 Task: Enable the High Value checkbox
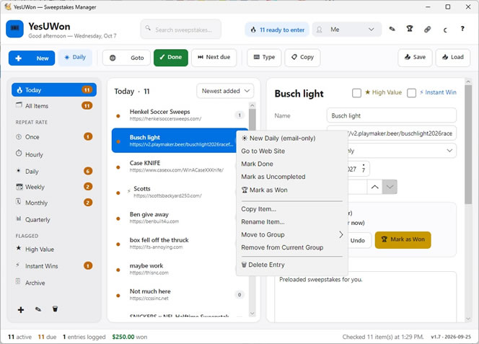[x=356, y=93]
